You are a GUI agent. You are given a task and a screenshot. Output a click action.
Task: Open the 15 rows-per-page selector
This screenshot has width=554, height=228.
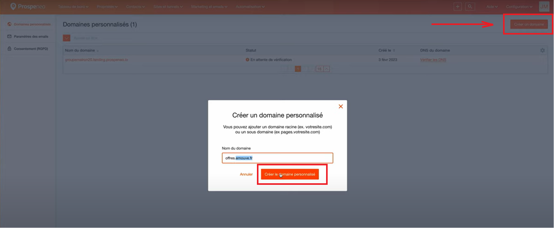click(x=323, y=69)
